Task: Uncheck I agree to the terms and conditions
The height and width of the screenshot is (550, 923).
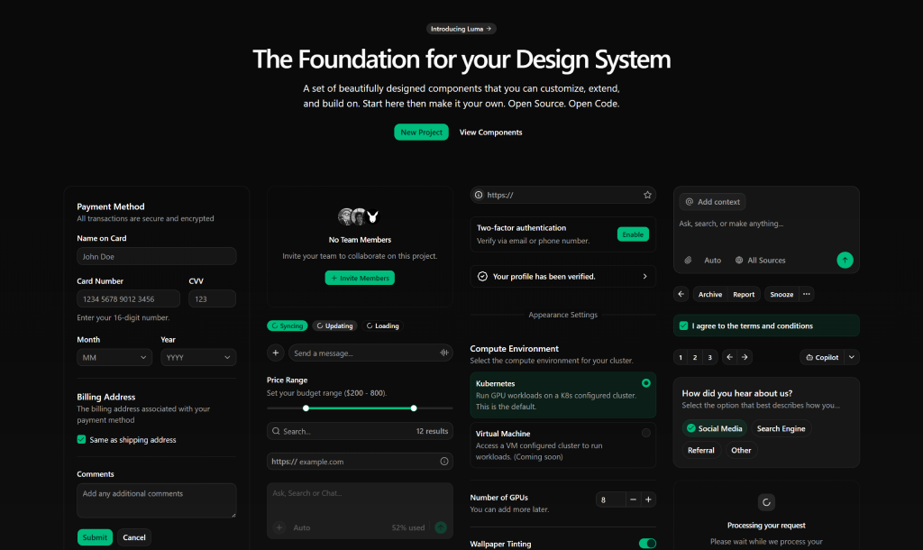Action: coord(682,325)
